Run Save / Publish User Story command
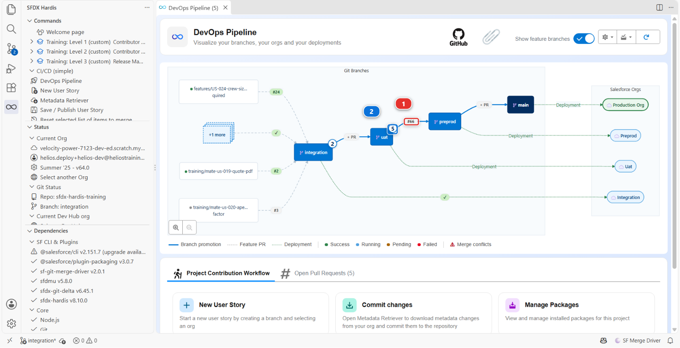680x348 pixels. click(x=72, y=110)
